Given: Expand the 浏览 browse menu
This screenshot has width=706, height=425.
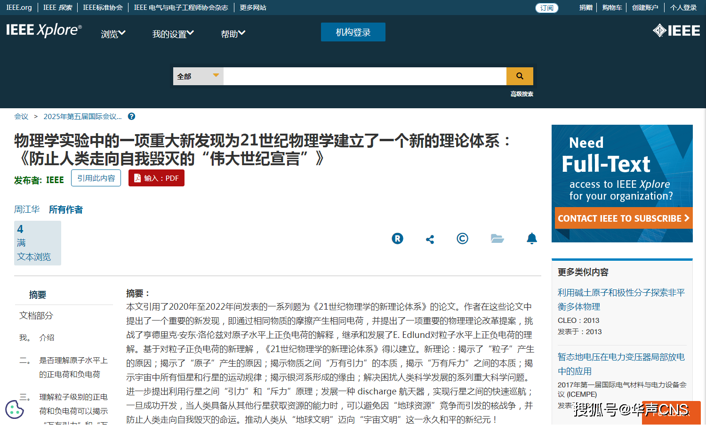Looking at the screenshot, I should click(x=113, y=34).
